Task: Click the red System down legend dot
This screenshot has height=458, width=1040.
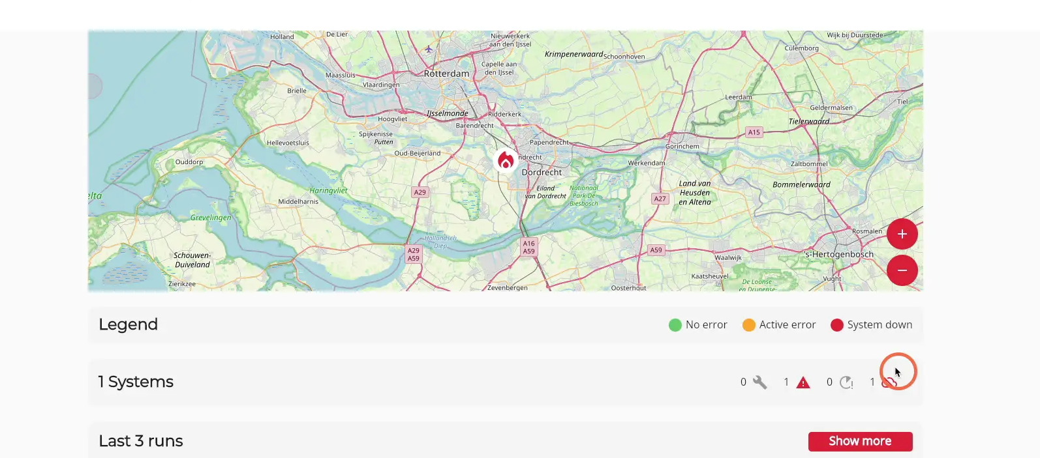Action: click(837, 325)
